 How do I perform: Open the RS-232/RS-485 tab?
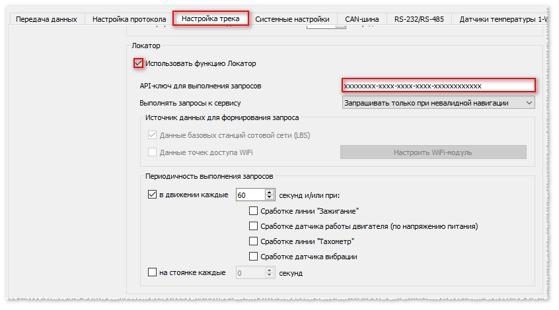[x=418, y=19]
